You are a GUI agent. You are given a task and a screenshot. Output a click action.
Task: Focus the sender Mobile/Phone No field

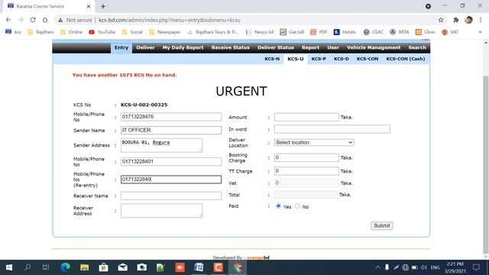(171, 117)
